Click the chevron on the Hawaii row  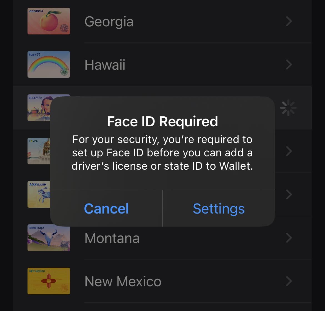pos(289,64)
